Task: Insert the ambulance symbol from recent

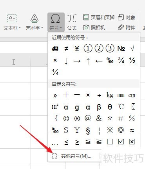Action: (55, 49)
